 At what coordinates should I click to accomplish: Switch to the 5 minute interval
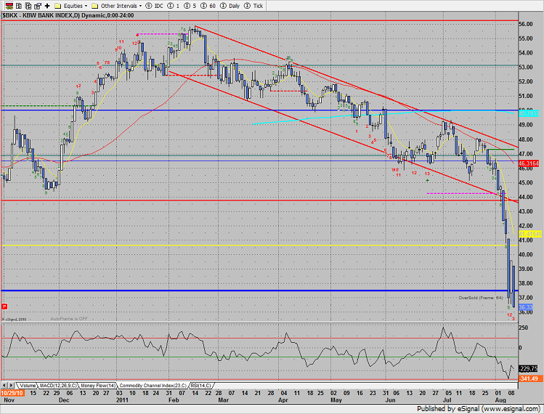[190, 6]
